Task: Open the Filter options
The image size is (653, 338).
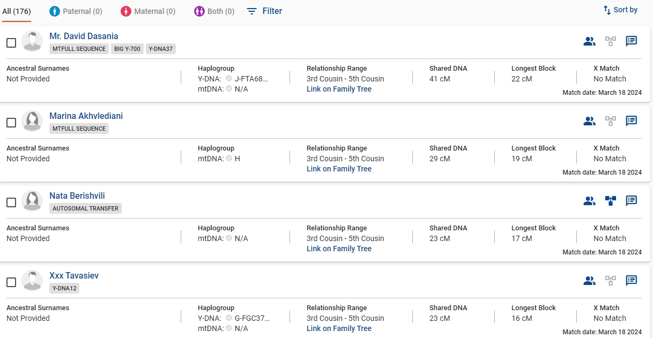Action: coord(264,11)
